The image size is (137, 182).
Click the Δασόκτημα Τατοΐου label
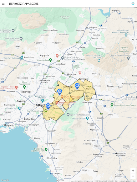(x=65, y=17)
